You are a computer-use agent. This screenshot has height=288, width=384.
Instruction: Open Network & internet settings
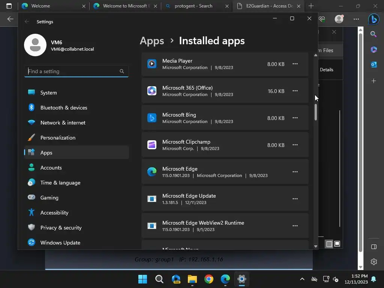pyautogui.click(x=76, y=123)
